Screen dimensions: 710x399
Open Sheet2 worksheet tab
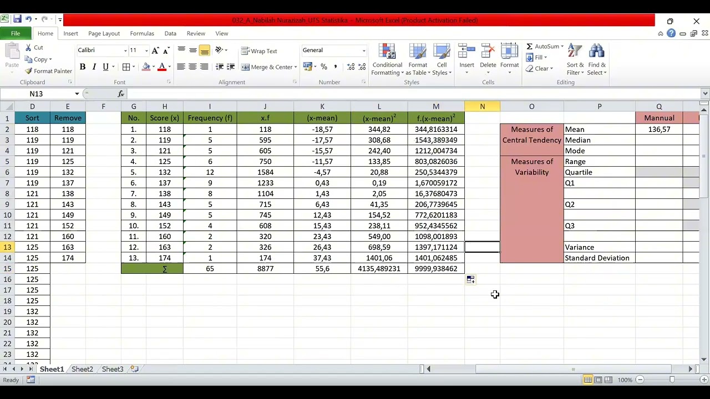click(x=82, y=369)
